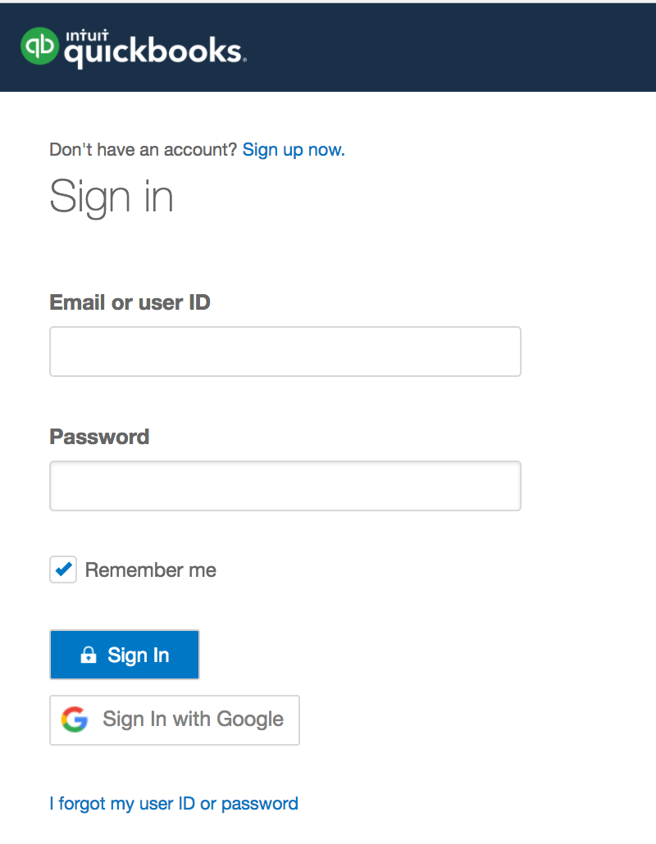
Task: Click the Remember me label text
Action: [x=151, y=569]
